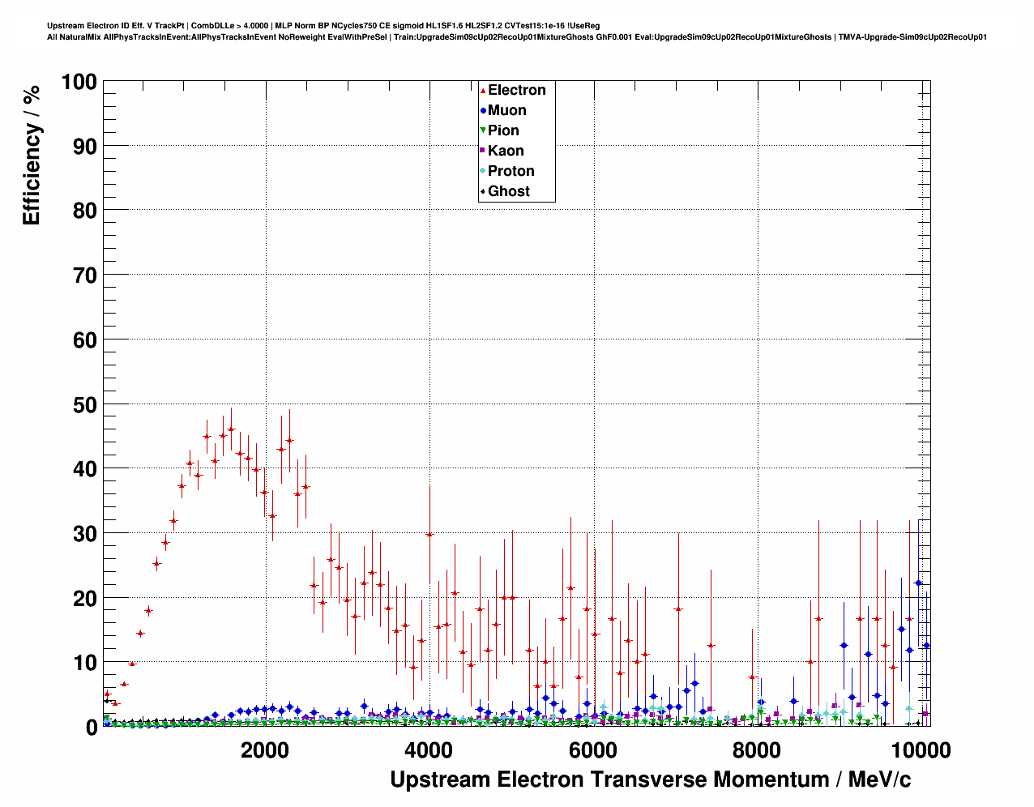
Task: Click the y-axis tick label 60
Action: [x=85, y=340]
